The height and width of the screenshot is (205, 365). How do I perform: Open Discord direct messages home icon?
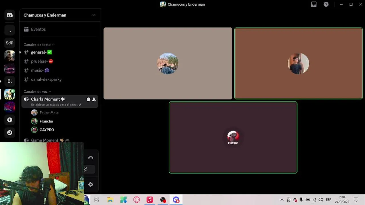(x=10, y=15)
